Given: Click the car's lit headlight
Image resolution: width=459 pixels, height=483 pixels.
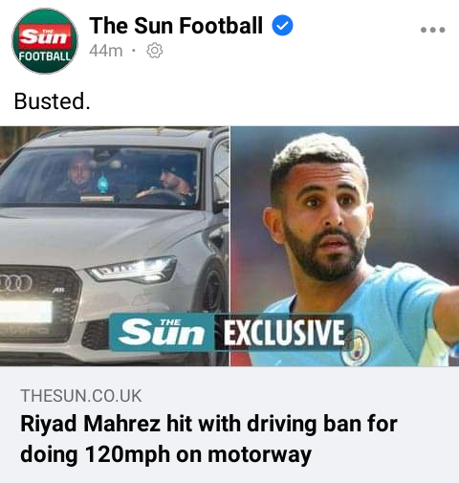Looking at the screenshot, I should pyautogui.click(x=132, y=270).
